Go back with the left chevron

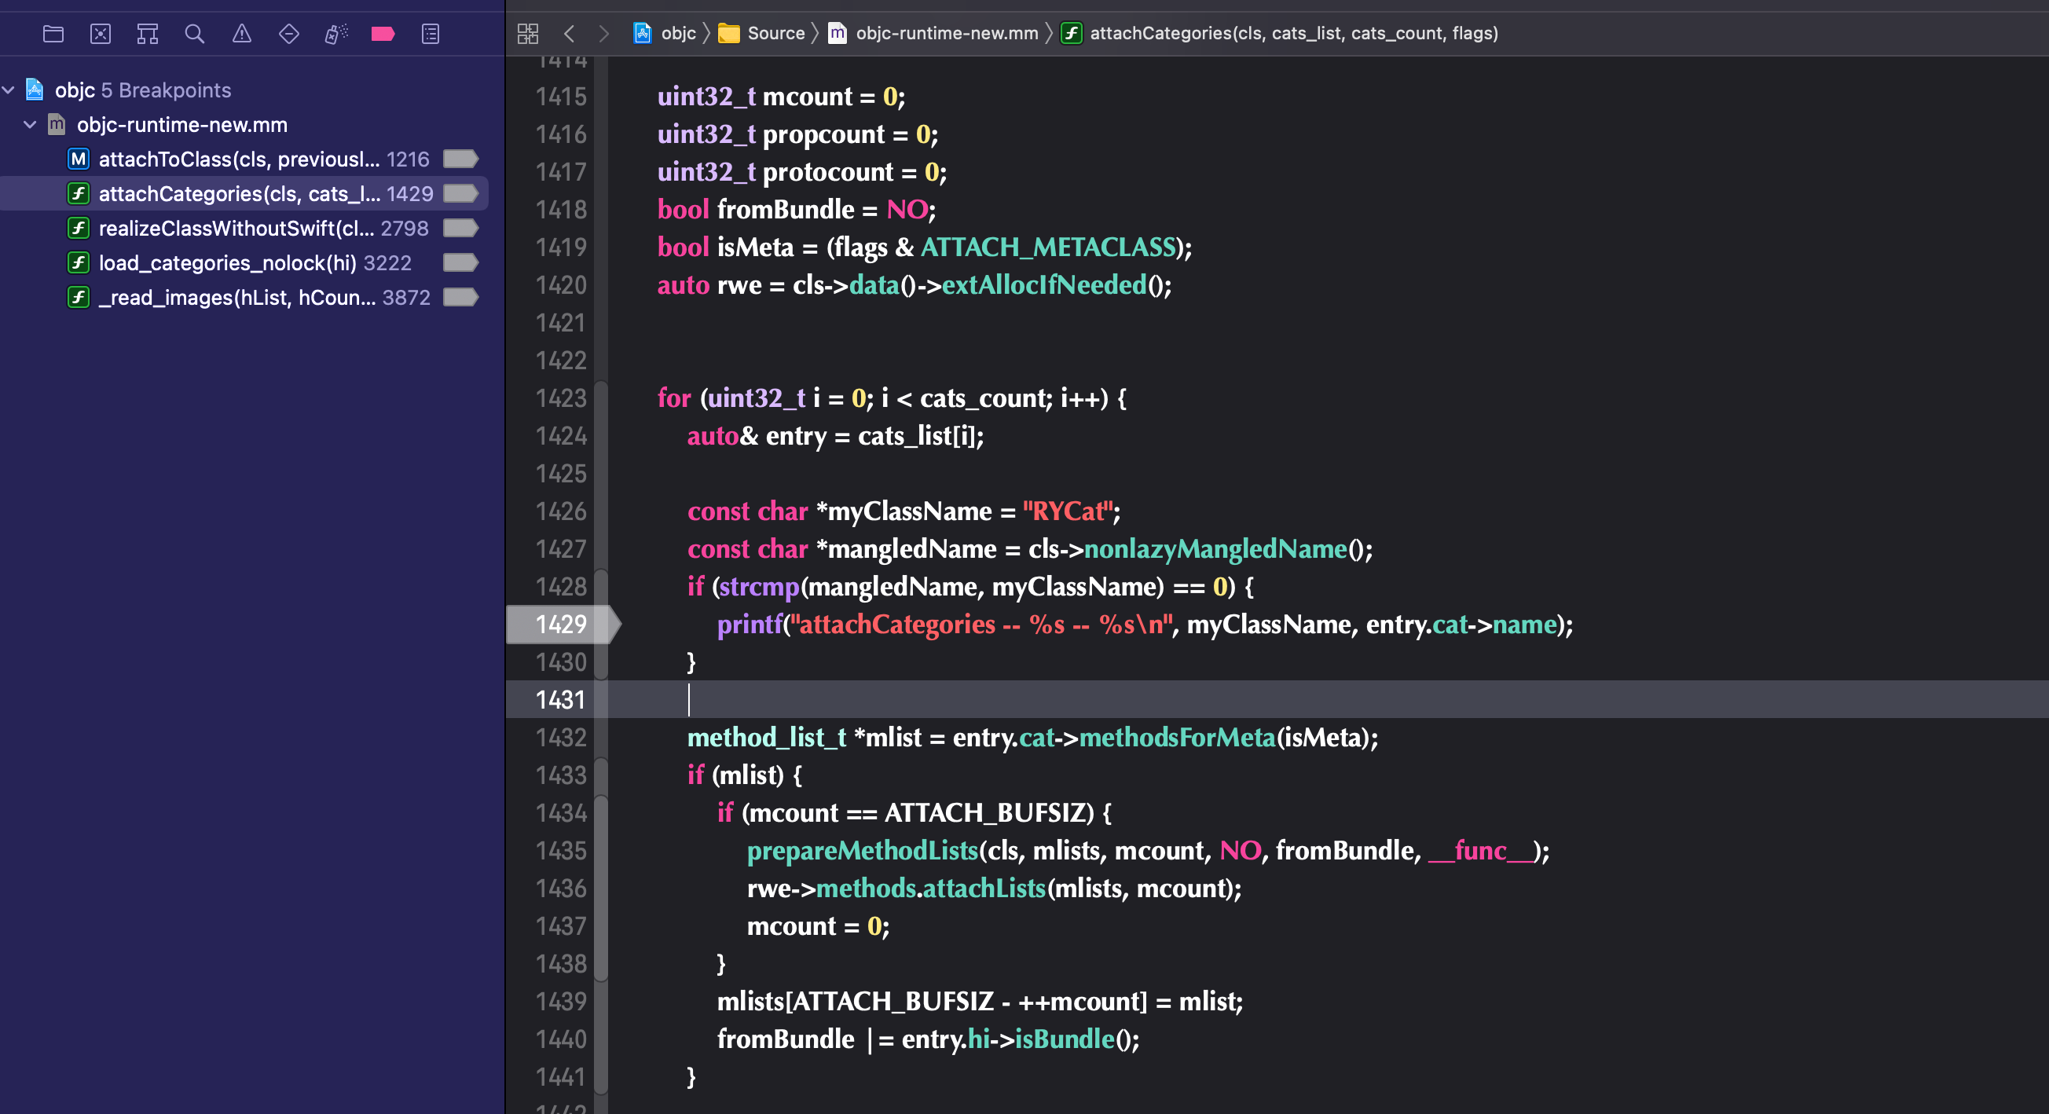pyautogui.click(x=569, y=34)
